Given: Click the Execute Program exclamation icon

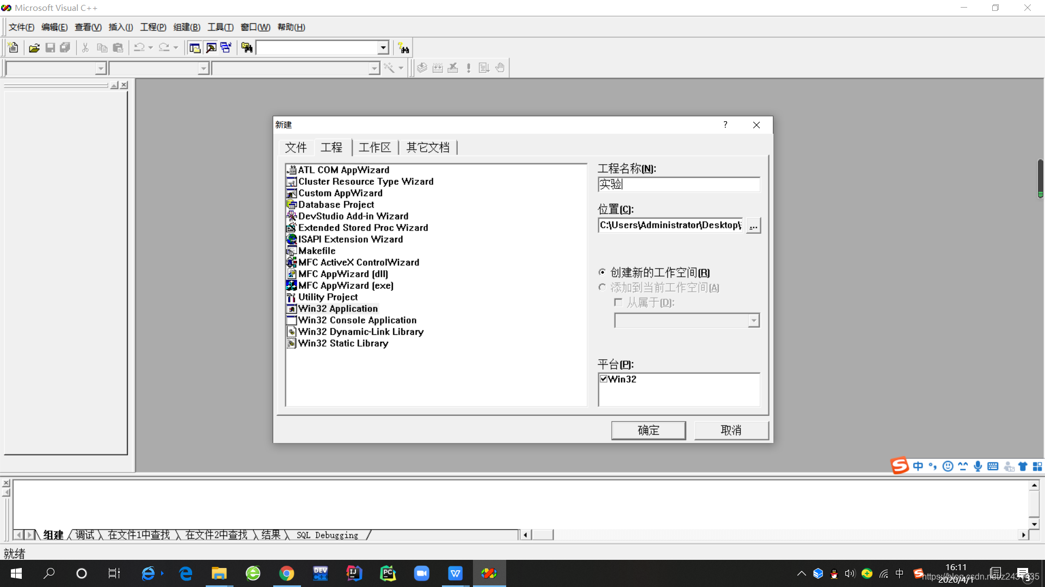Looking at the screenshot, I should (x=469, y=68).
